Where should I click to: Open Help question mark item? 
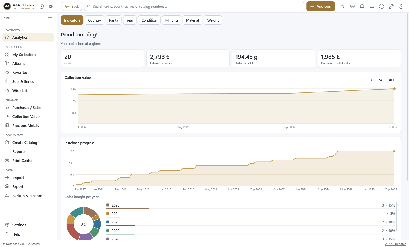point(28,234)
